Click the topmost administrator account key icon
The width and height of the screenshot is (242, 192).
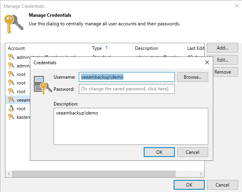coord(11,57)
